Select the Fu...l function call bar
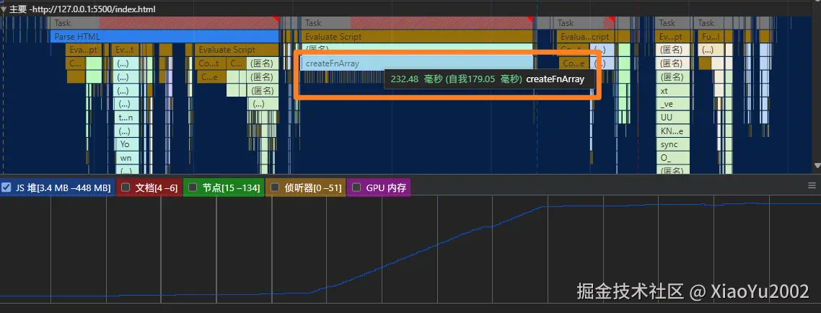 pos(711,37)
